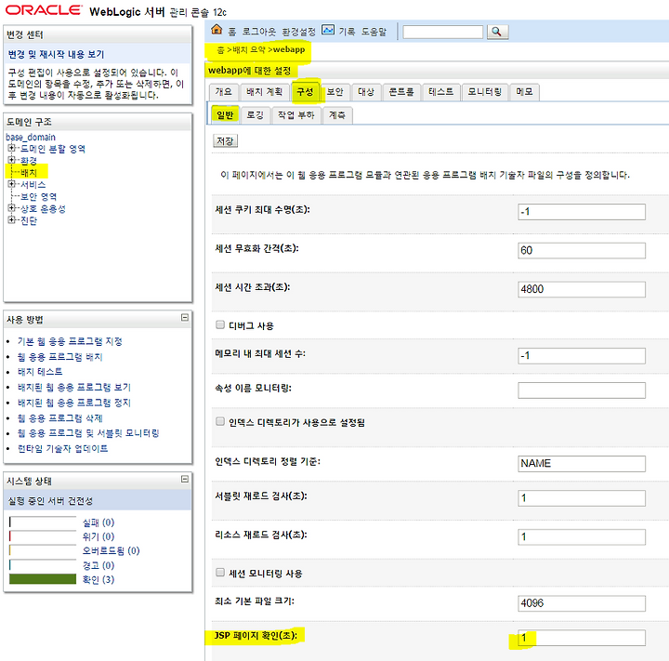Image resolution: width=669 pixels, height=661 pixels.
Task: Click empty 속성 이름 모니터링 field
Action: (x=582, y=390)
